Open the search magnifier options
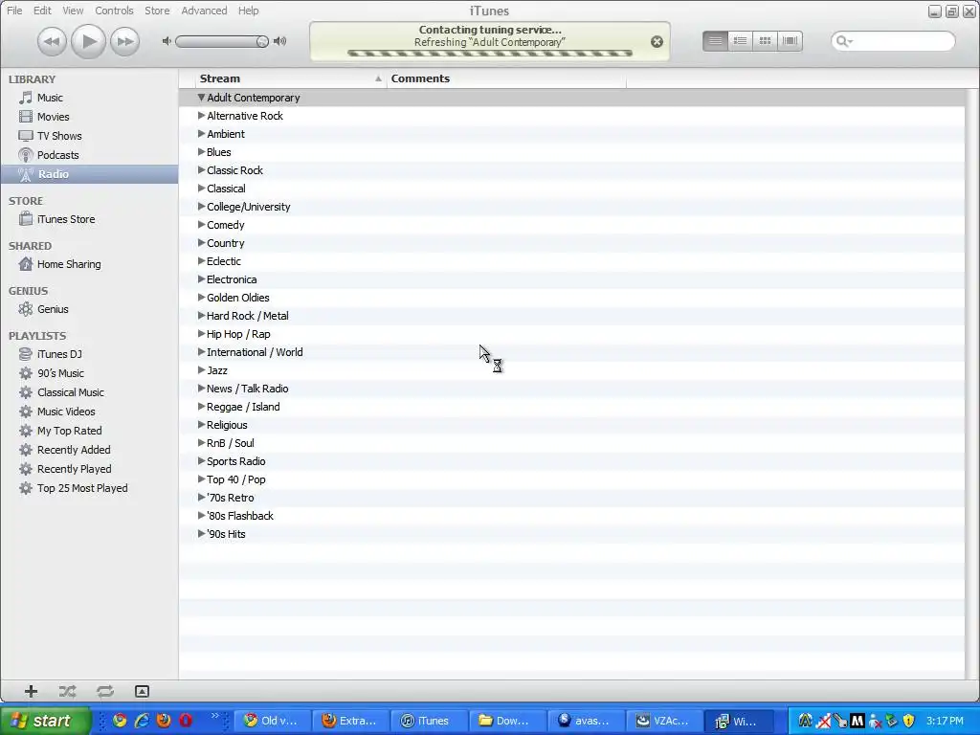The image size is (980, 735). point(844,41)
